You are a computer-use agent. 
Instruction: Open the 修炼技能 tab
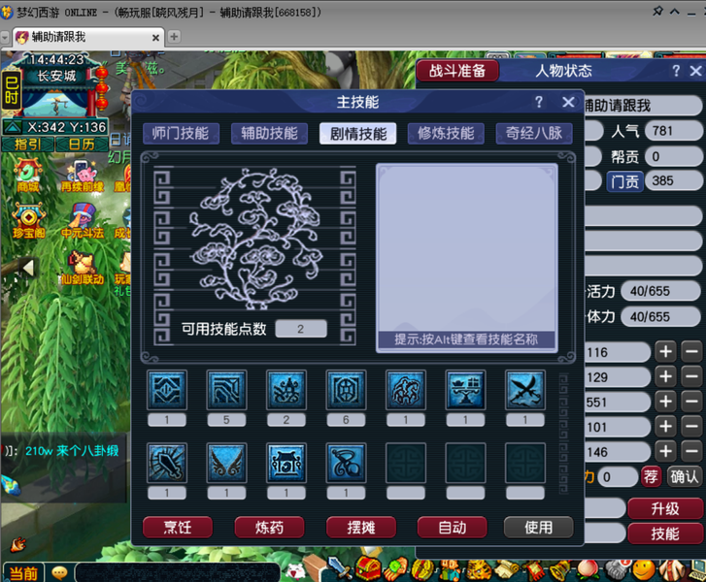pos(446,134)
